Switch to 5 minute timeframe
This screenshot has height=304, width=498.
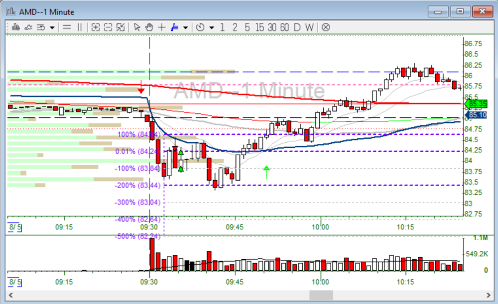point(247,27)
